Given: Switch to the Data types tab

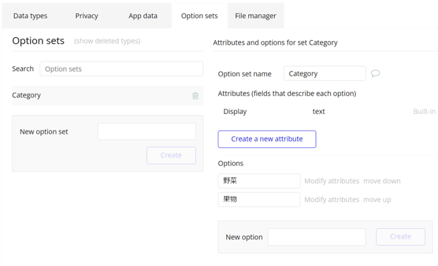Looking at the screenshot, I should point(30,16).
